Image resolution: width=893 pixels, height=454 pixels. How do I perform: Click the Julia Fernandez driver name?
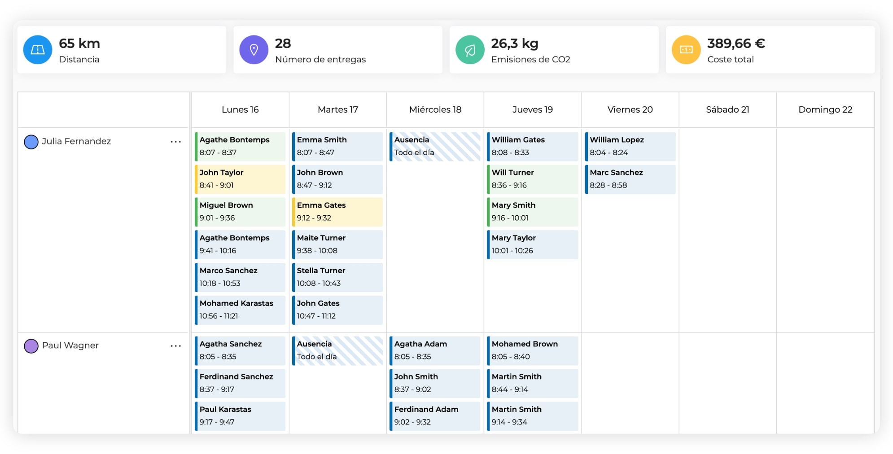tap(76, 141)
